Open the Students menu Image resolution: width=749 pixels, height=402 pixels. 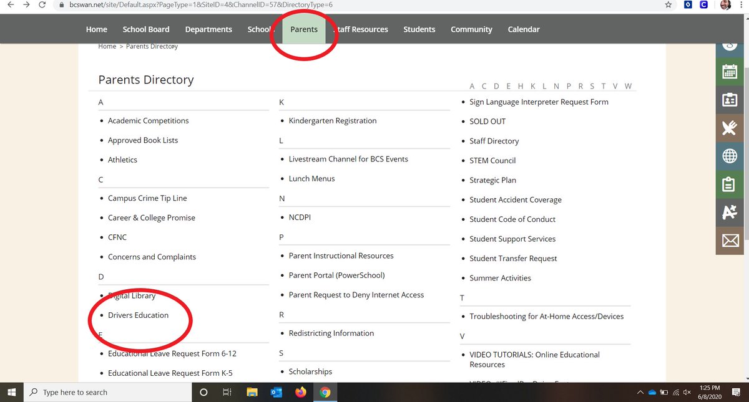point(419,29)
